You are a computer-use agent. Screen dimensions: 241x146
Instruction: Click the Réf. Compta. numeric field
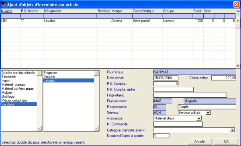[166, 84]
